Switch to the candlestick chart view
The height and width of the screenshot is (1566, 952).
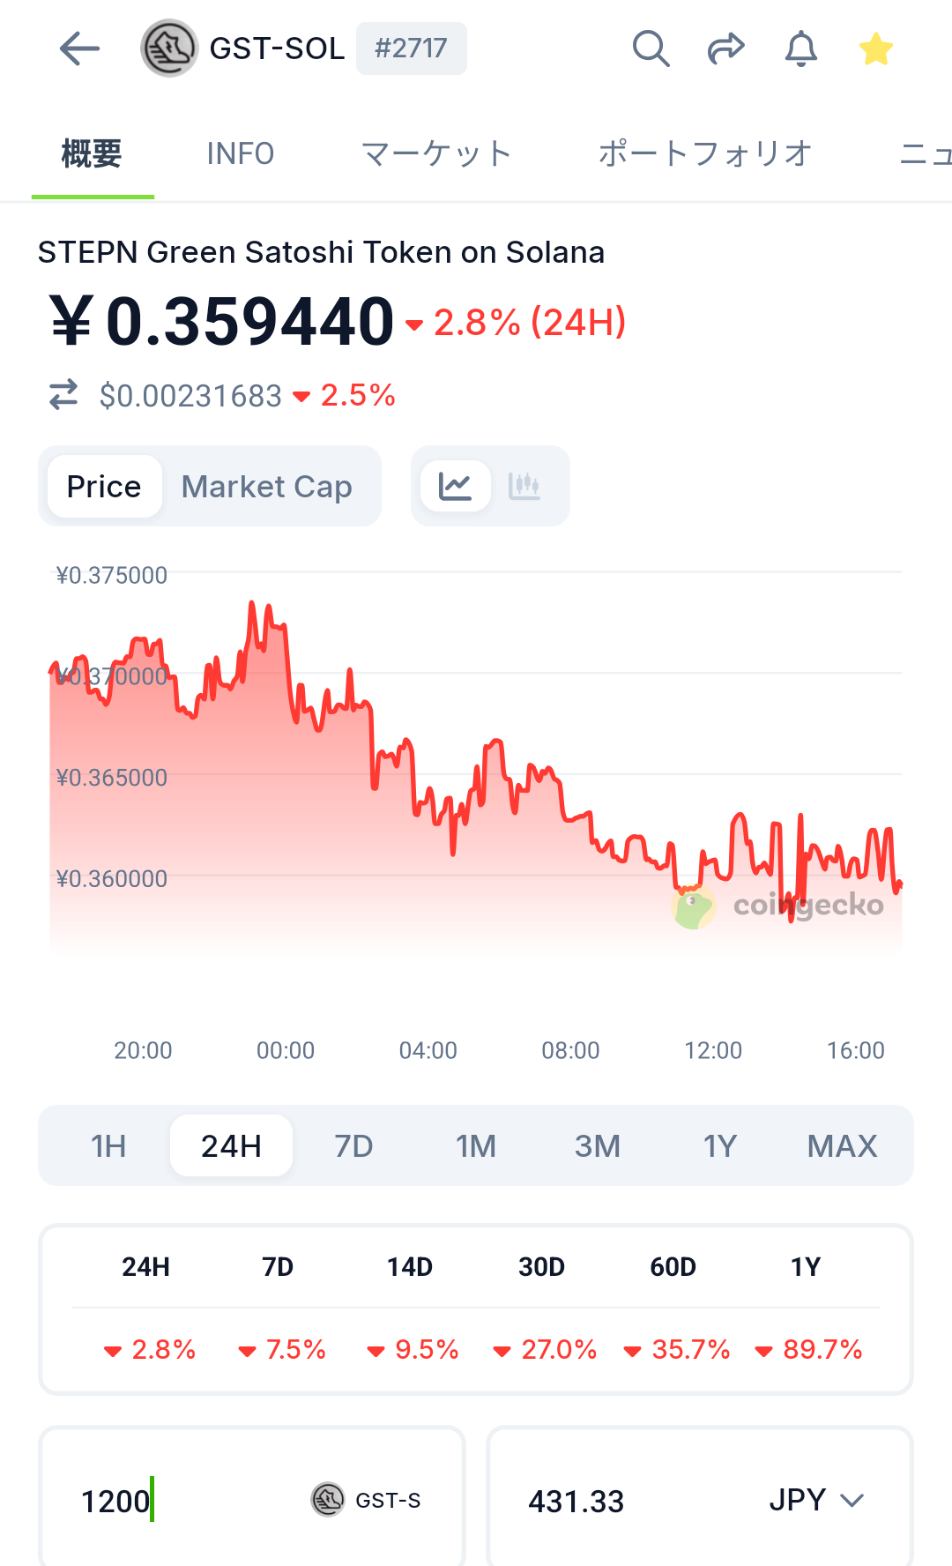[524, 486]
